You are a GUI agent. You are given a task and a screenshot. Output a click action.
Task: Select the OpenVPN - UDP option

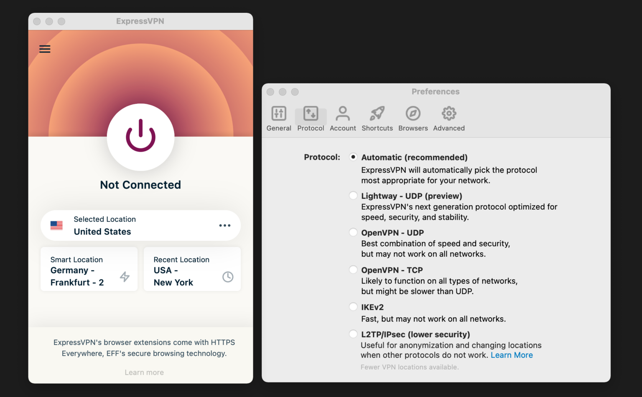click(x=353, y=232)
